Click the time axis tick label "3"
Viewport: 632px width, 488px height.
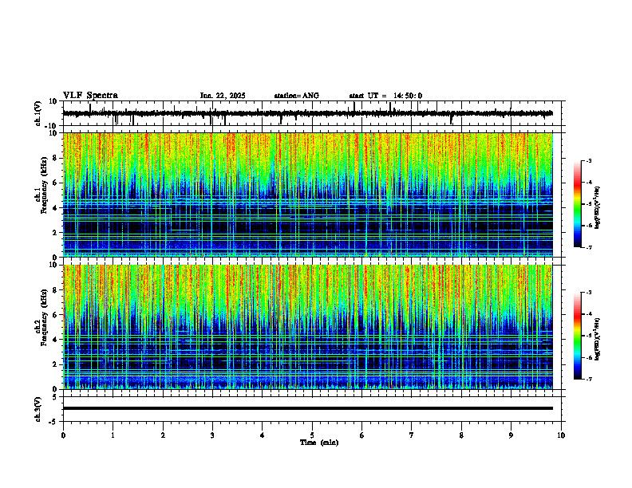point(212,435)
